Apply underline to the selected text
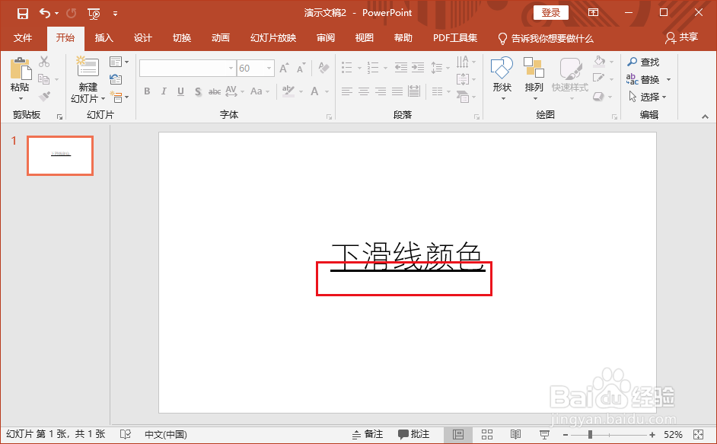Viewport: 717px width, 444px height. (x=179, y=91)
